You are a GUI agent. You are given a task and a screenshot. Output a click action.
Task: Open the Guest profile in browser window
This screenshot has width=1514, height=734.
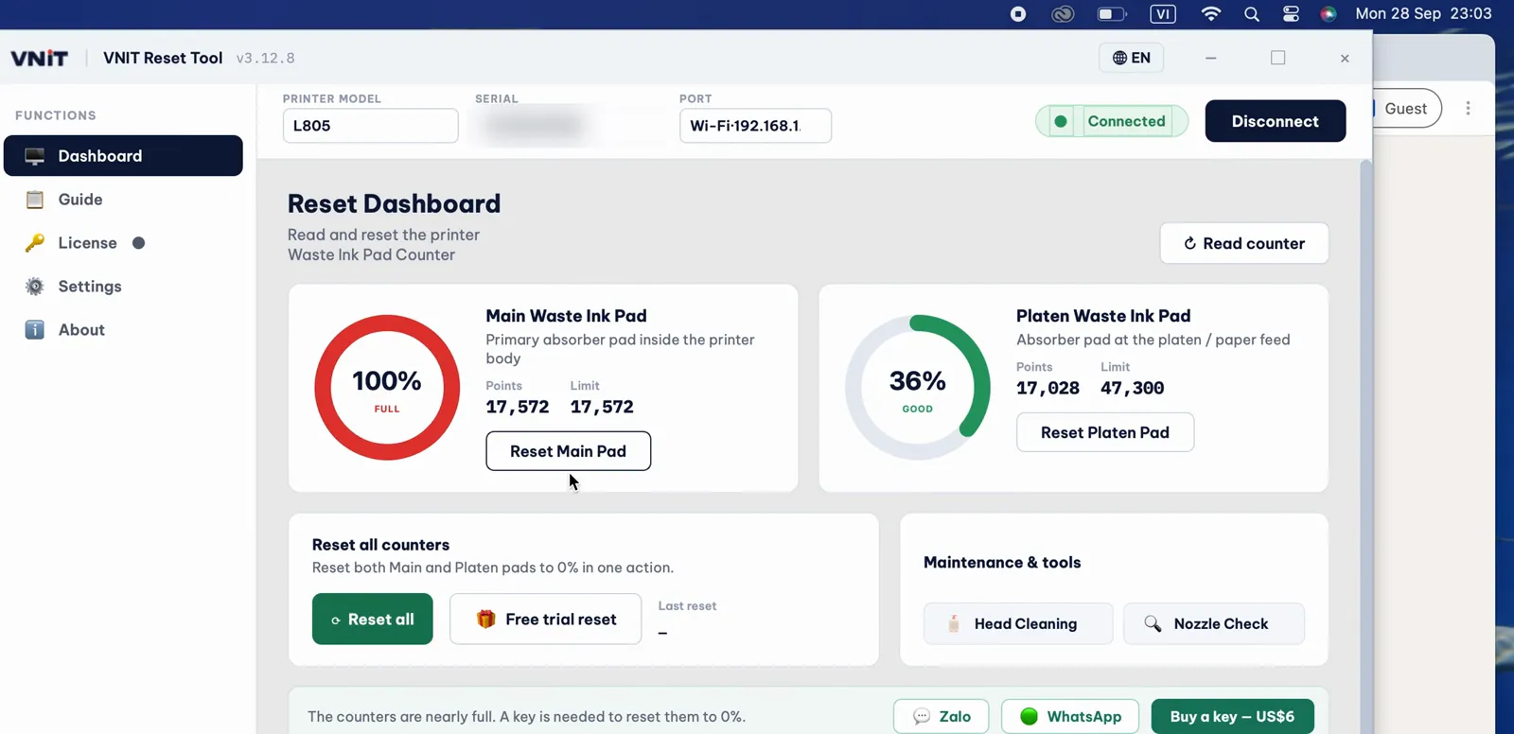[1406, 108]
